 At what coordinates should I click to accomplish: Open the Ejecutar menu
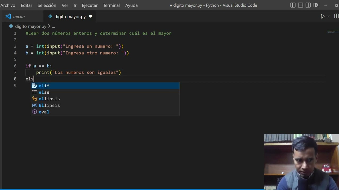(90, 5)
